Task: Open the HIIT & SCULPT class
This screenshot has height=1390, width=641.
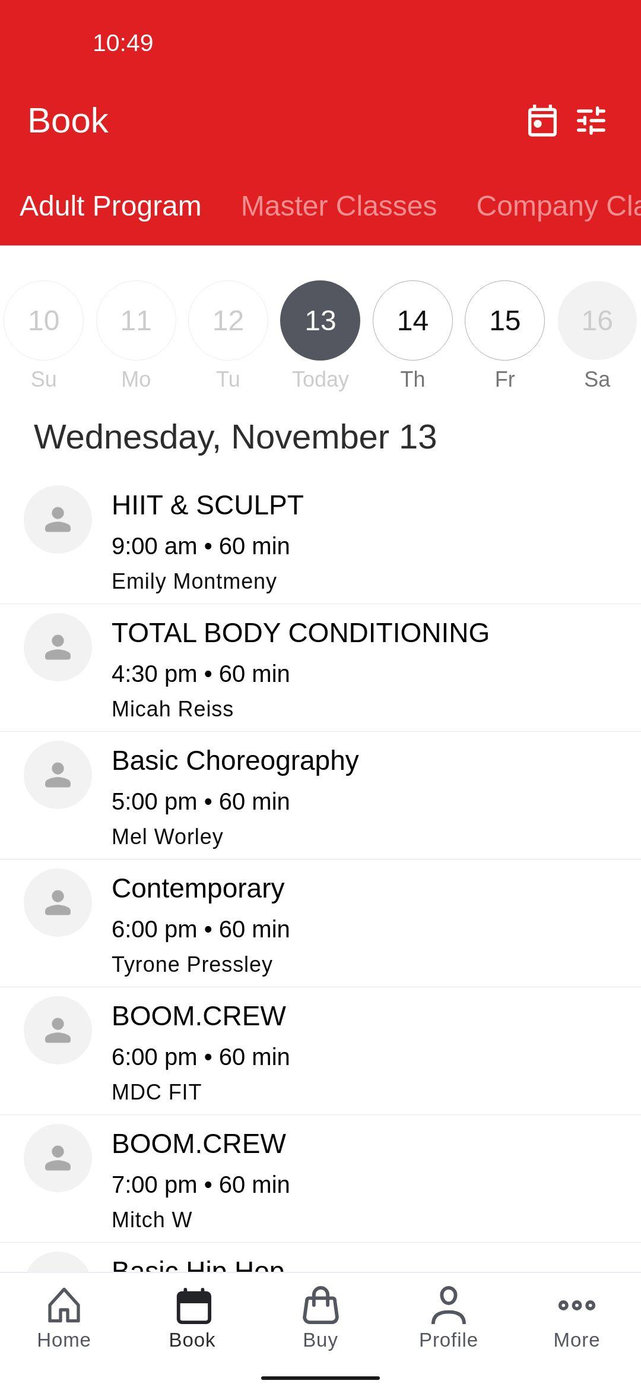Action: (320, 541)
